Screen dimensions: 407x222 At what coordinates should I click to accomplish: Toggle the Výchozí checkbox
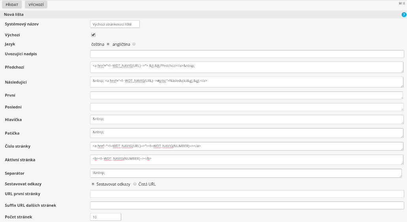point(94,35)
